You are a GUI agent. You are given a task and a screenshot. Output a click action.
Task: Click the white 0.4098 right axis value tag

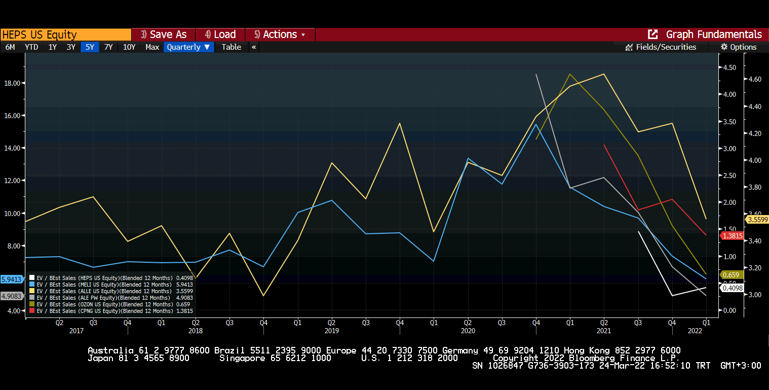732,288
